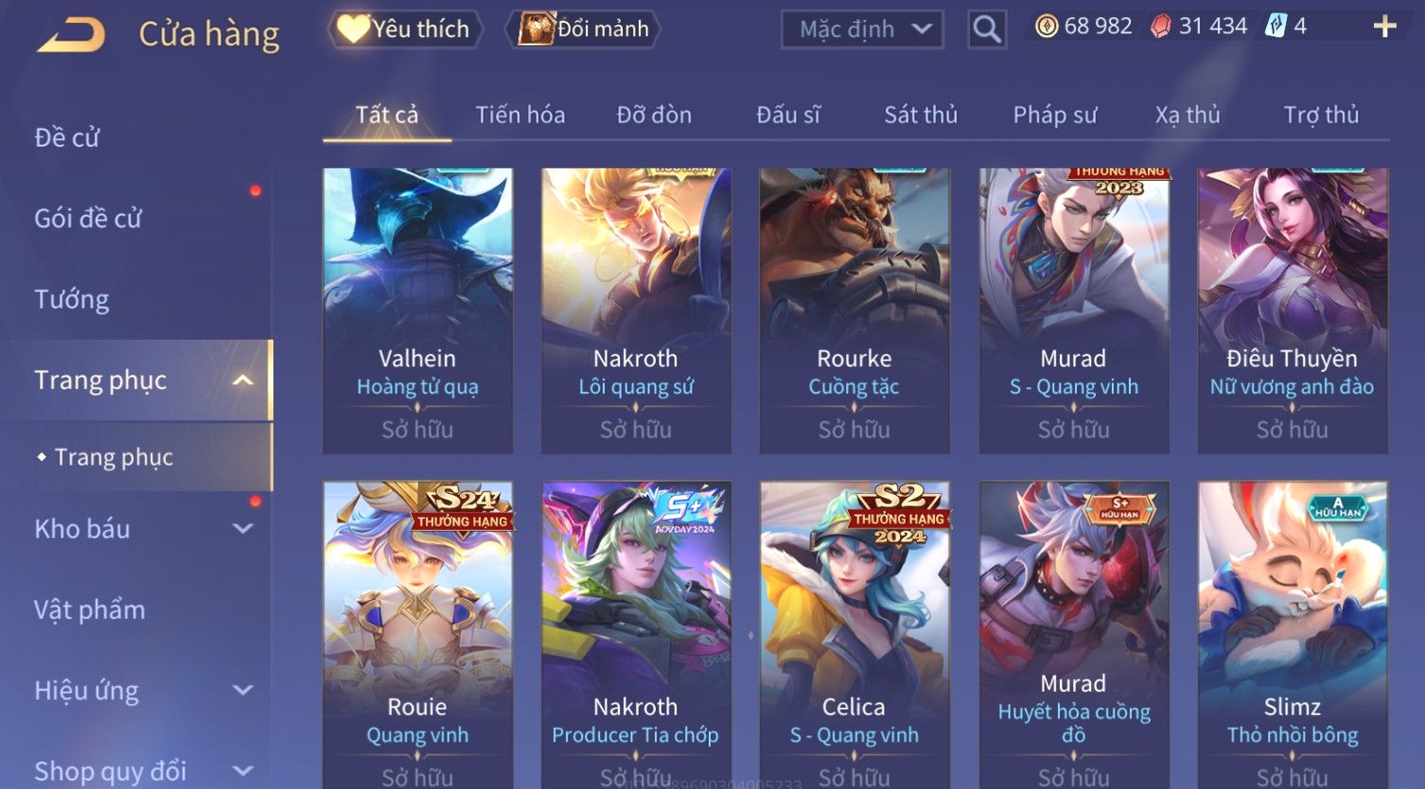This screenshot has width=1425, height=789.
Task: Open the search magnifier icon
Action: (x=986, y=29)
